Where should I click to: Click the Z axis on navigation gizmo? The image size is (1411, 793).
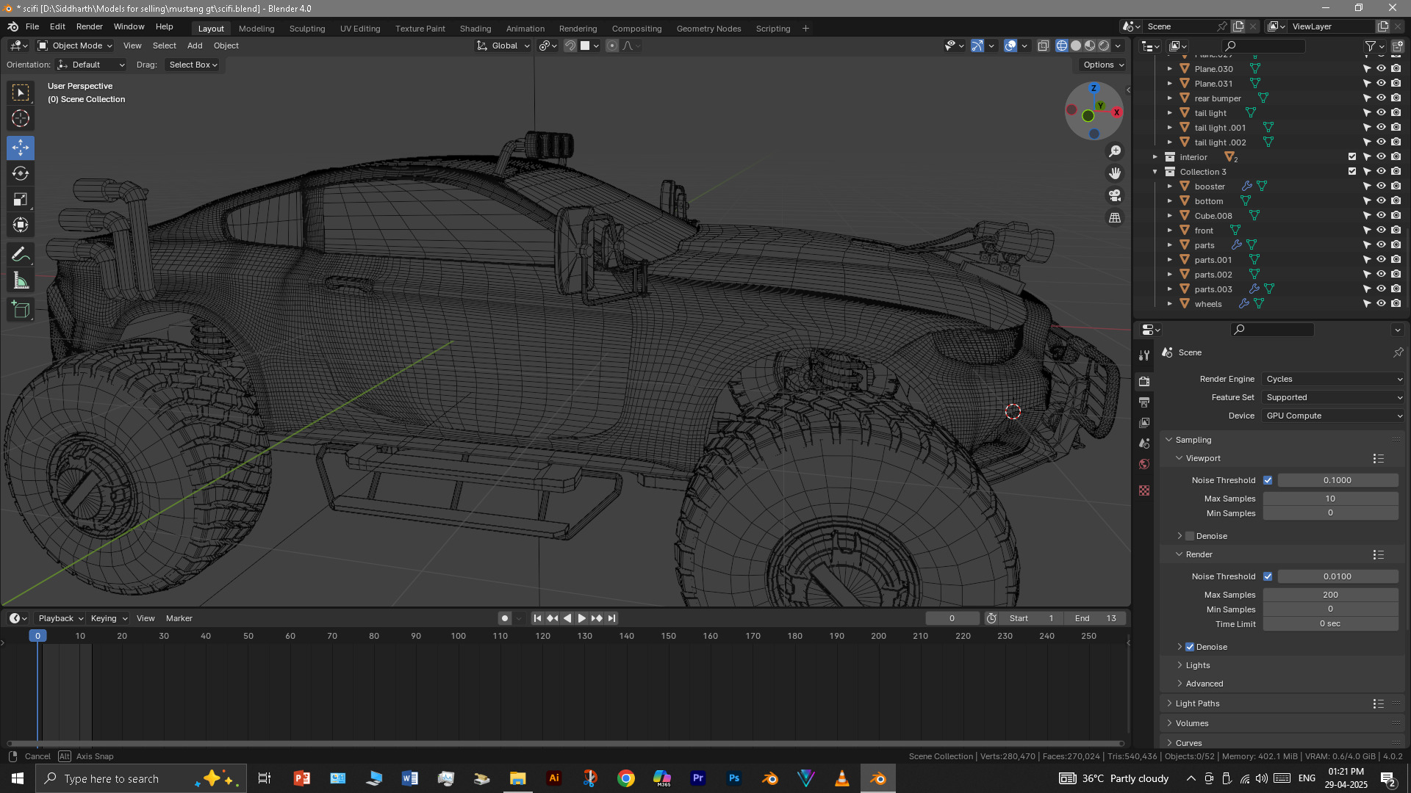[x=1094, y=88]
